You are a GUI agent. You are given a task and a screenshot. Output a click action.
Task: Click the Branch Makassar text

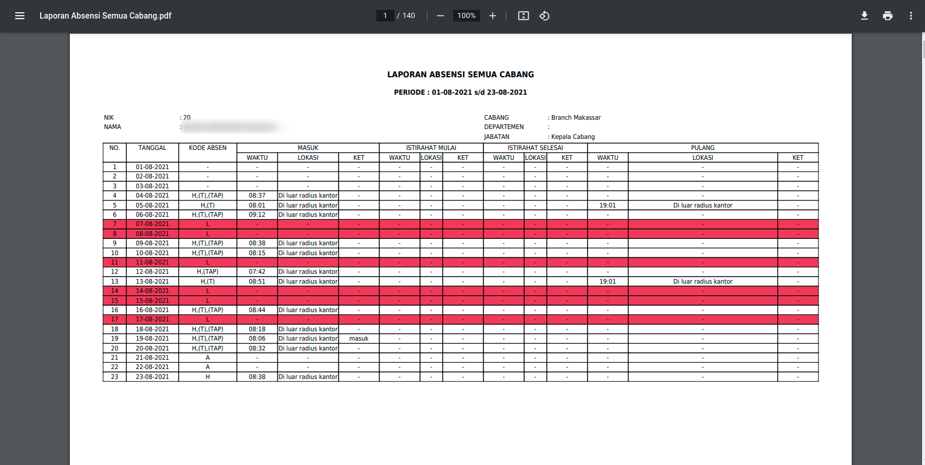click(576, 117)
